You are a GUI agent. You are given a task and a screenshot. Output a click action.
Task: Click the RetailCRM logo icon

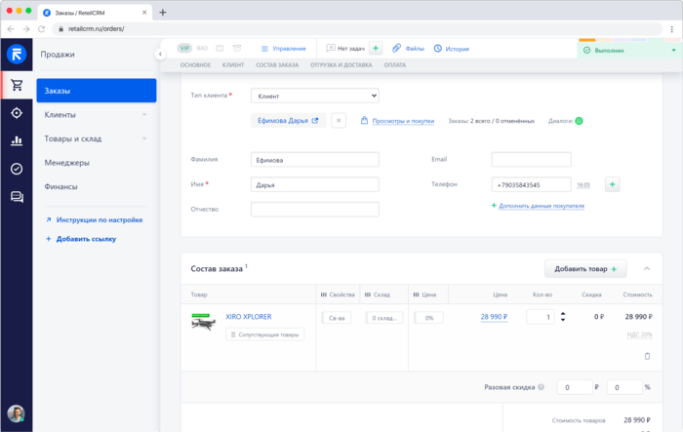point(17,55)
